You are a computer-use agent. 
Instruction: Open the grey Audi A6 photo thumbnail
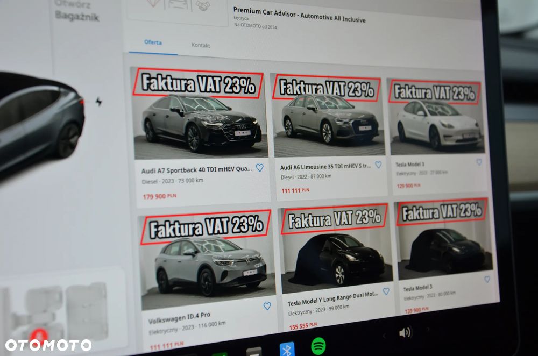point(328,116)
